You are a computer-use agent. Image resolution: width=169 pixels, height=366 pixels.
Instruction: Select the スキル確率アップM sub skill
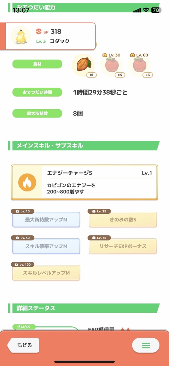click(46, 246)
